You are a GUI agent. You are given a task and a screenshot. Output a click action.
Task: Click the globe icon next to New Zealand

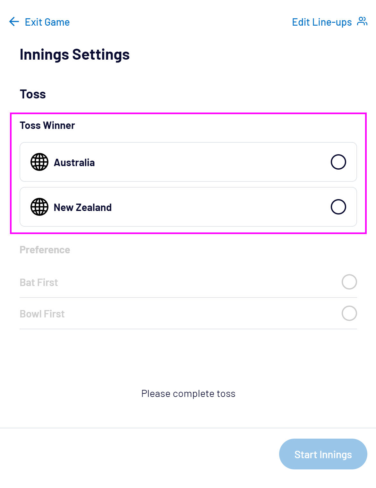(39, 207)
